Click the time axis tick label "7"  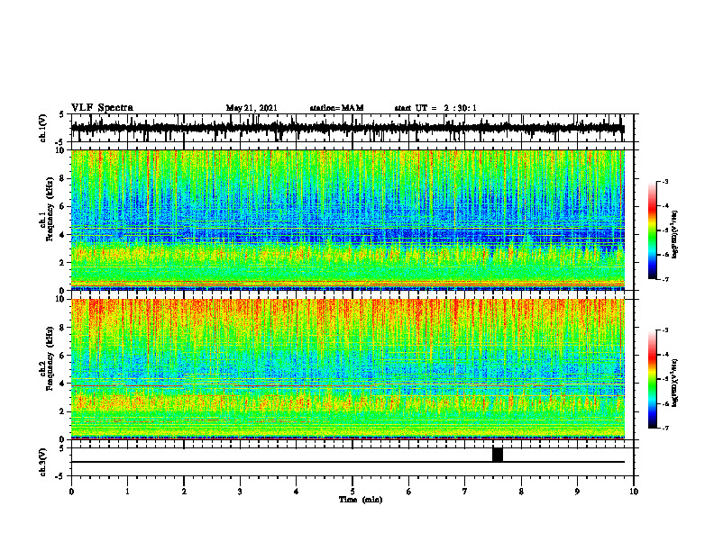465,492
